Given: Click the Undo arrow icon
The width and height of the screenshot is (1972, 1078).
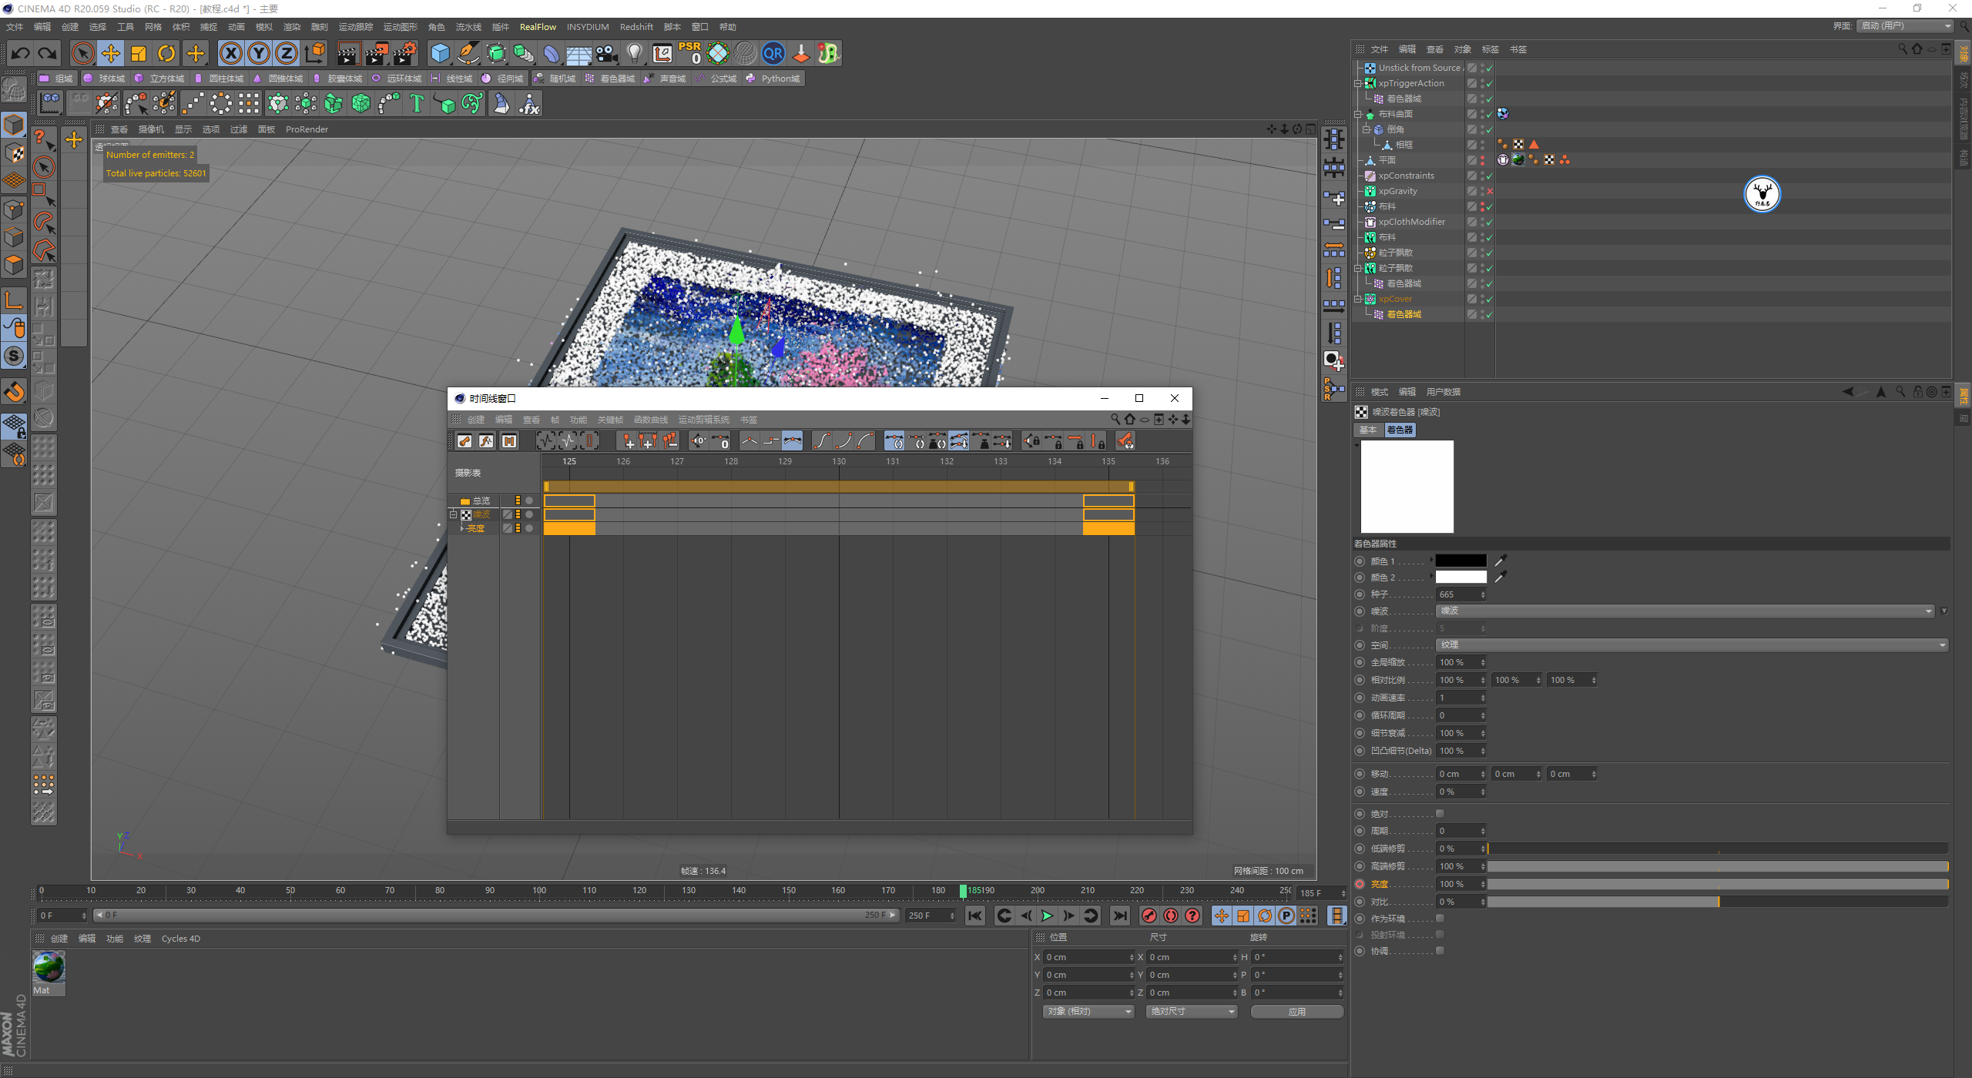Looking at the screenshot, I should [x=21, y=53].
